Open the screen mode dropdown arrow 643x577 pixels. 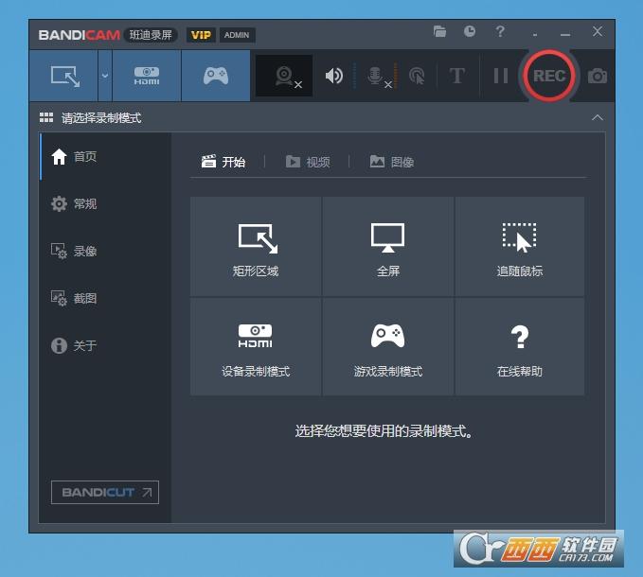pos(105,76)
